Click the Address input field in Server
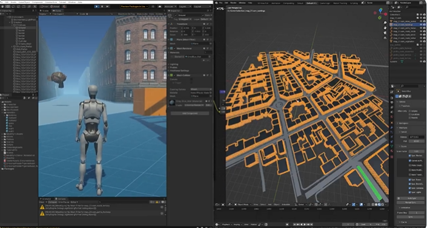The image size is (427, 228). click(416, 137)
